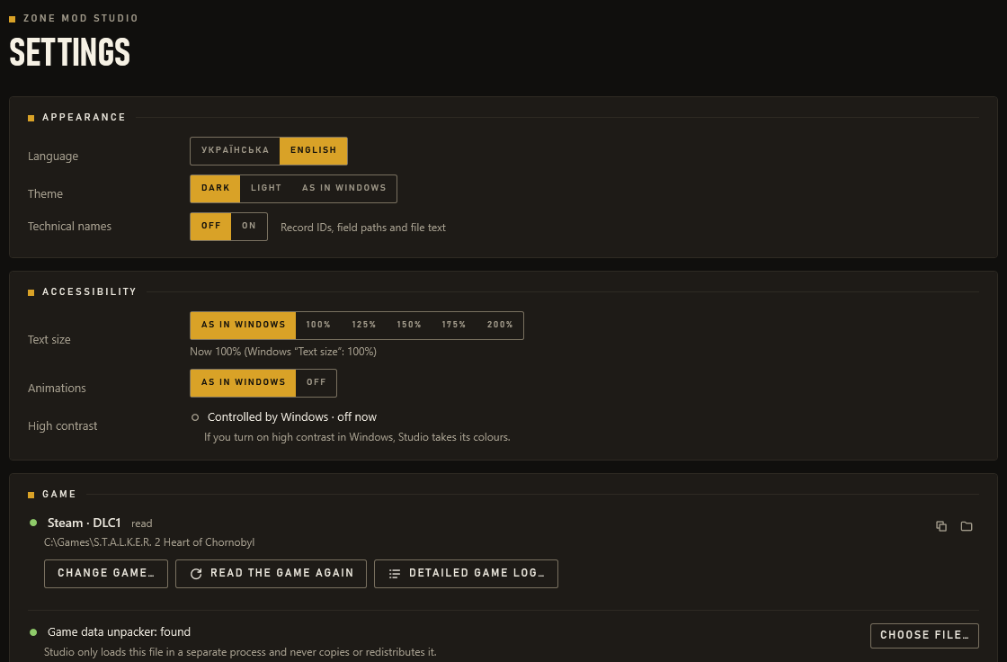Click 'Studio only loads this file' note
Viewport: 1007px width, 662px height.
tap(240, 652)
